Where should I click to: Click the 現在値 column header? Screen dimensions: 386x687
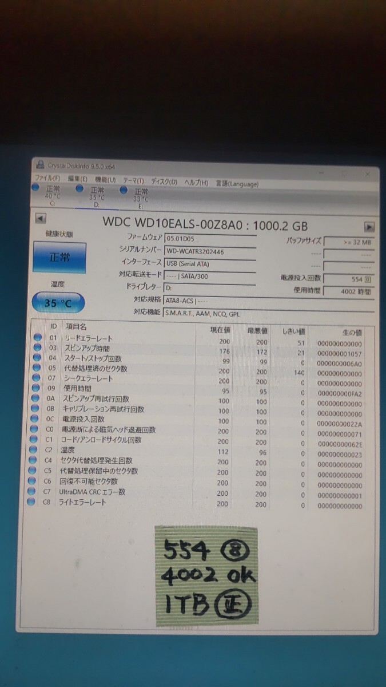tap(220, 330)
